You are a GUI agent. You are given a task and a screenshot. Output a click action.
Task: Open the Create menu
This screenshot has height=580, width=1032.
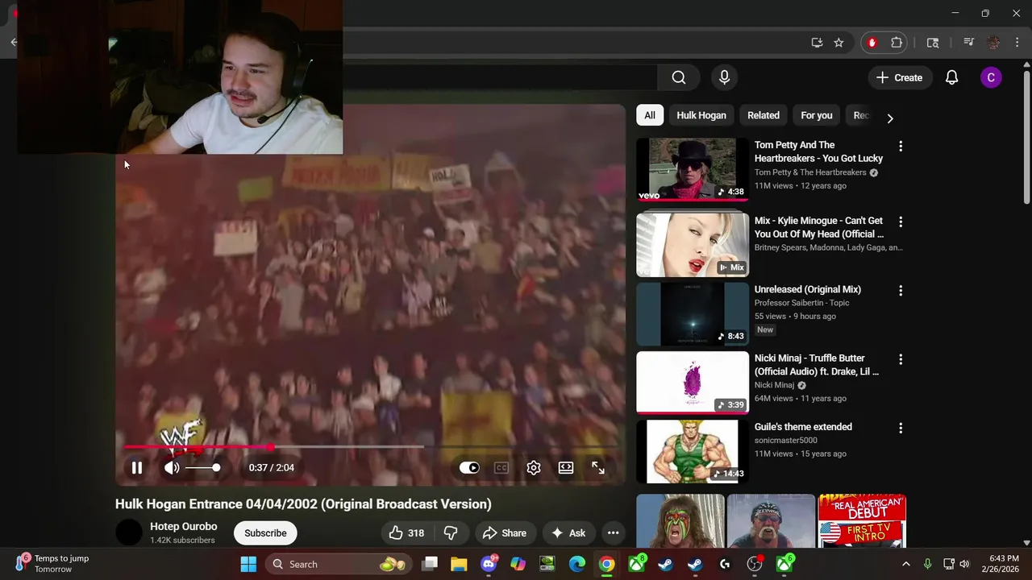click(x=900, y=77)
